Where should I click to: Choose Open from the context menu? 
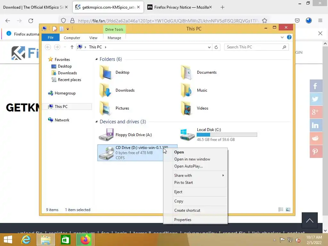[179, 152]
